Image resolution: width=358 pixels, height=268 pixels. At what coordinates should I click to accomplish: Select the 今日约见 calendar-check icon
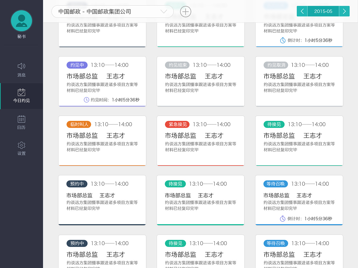coord(22,92)
